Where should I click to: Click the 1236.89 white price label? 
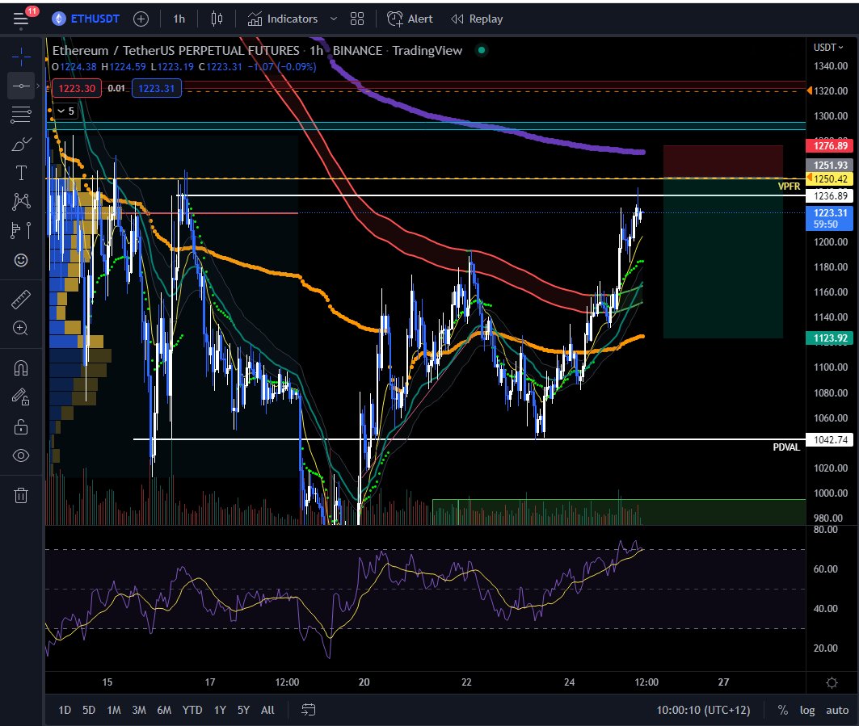pyautogui.click(x=830, y=195)
